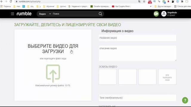Open the Список для чтения reading list
Viewport: 191px width, 107px height.
pyautogui.click(x=182, y=7)
